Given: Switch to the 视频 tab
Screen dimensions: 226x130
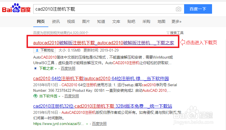Looking at the screenshot, I should 71,21.
